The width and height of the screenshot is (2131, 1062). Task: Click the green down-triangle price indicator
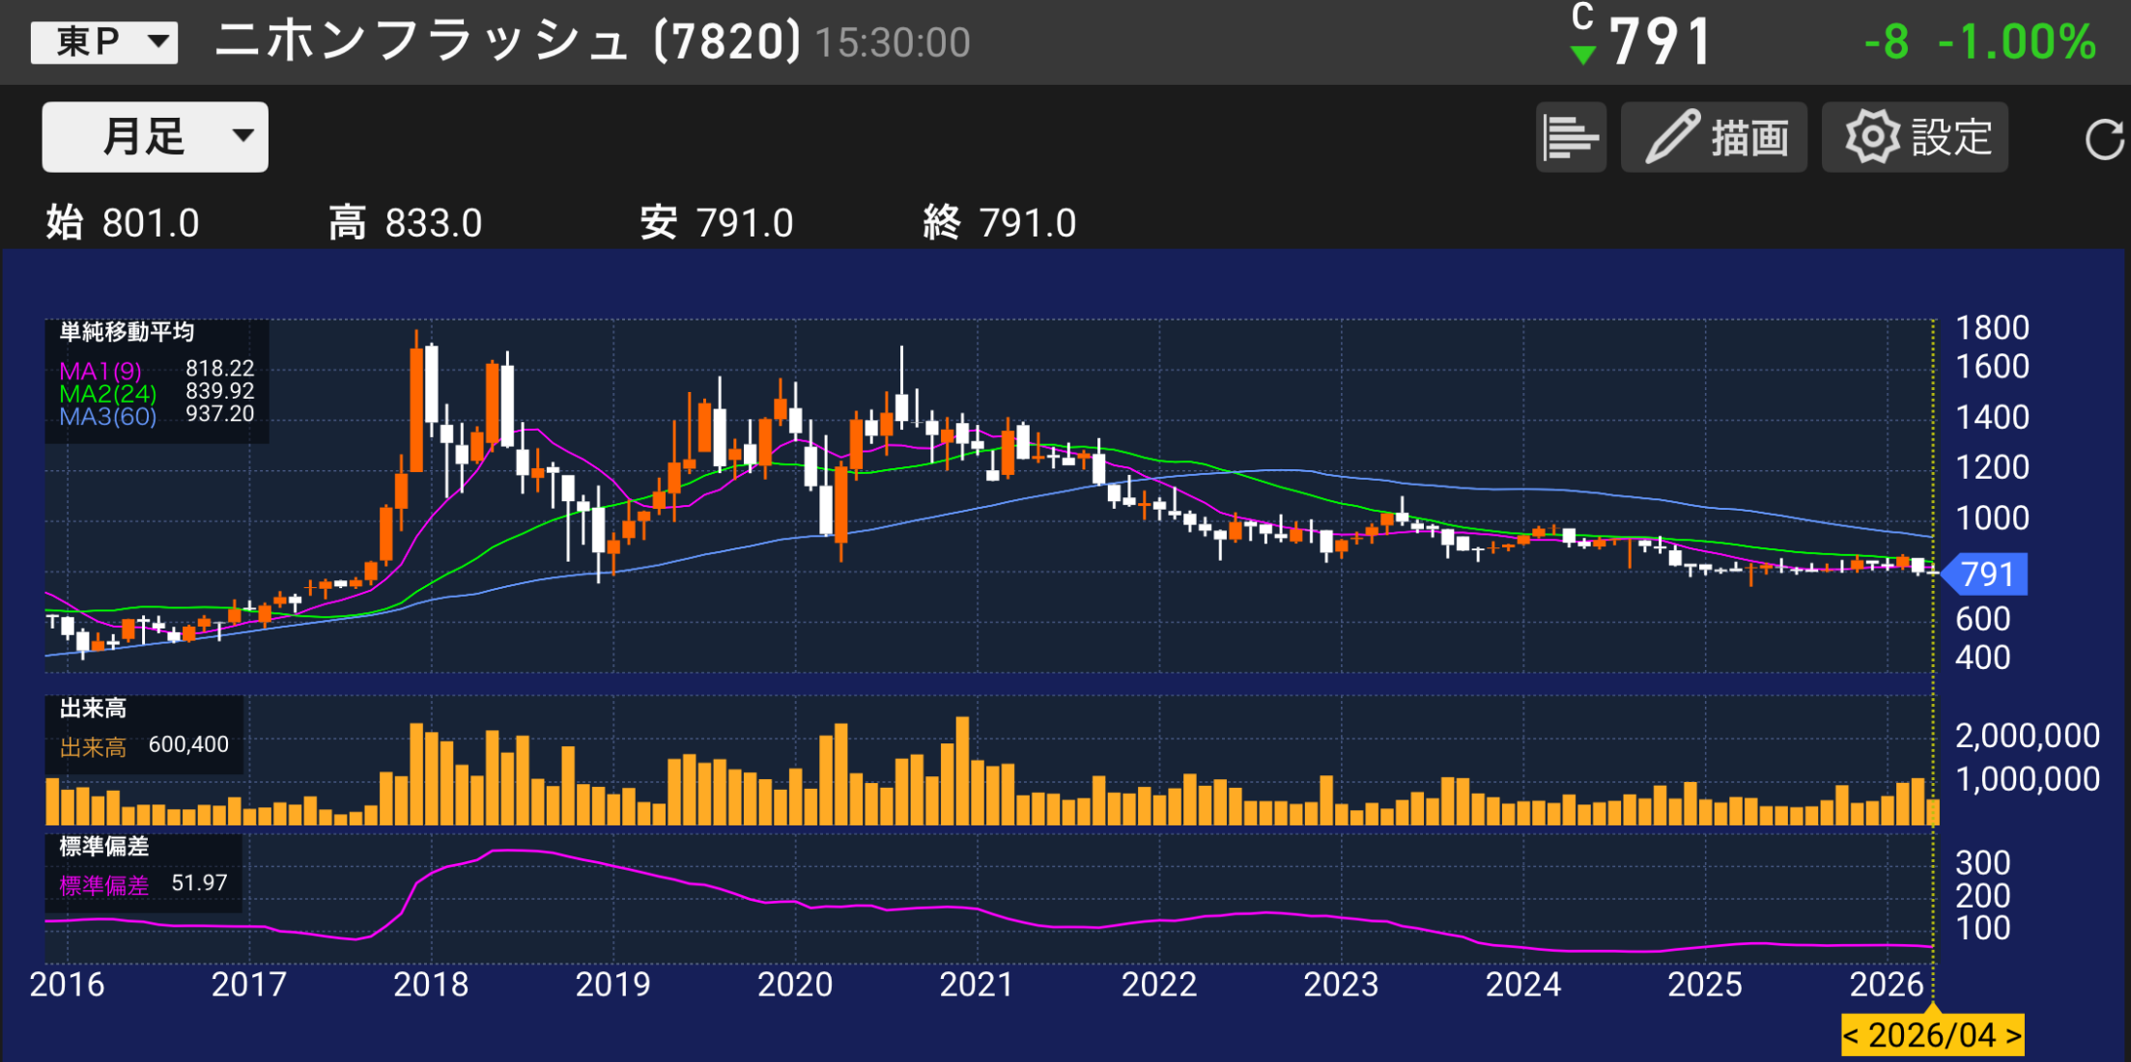1582,55
